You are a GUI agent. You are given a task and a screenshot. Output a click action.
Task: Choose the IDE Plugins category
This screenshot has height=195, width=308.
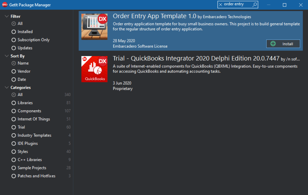[25, 143]
